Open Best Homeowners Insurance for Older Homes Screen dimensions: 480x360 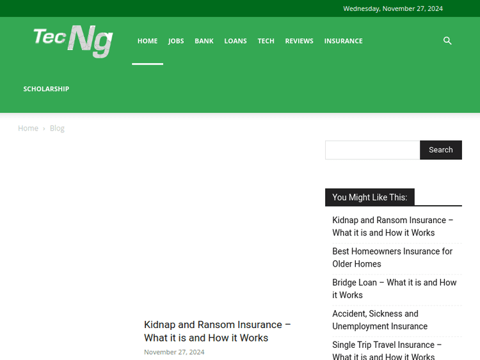[392, 258]
